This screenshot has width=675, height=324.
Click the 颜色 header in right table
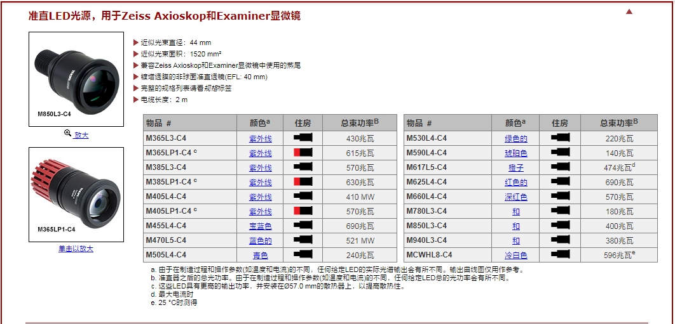tap(515, 123)
